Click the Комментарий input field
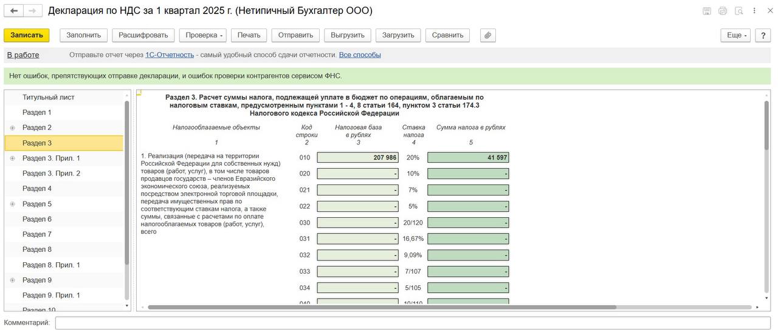This screenshot has width=778, height=335. [412, 323]
